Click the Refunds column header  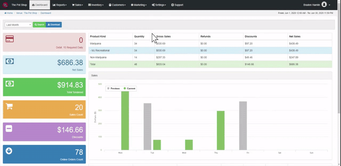tap(205, 37)
